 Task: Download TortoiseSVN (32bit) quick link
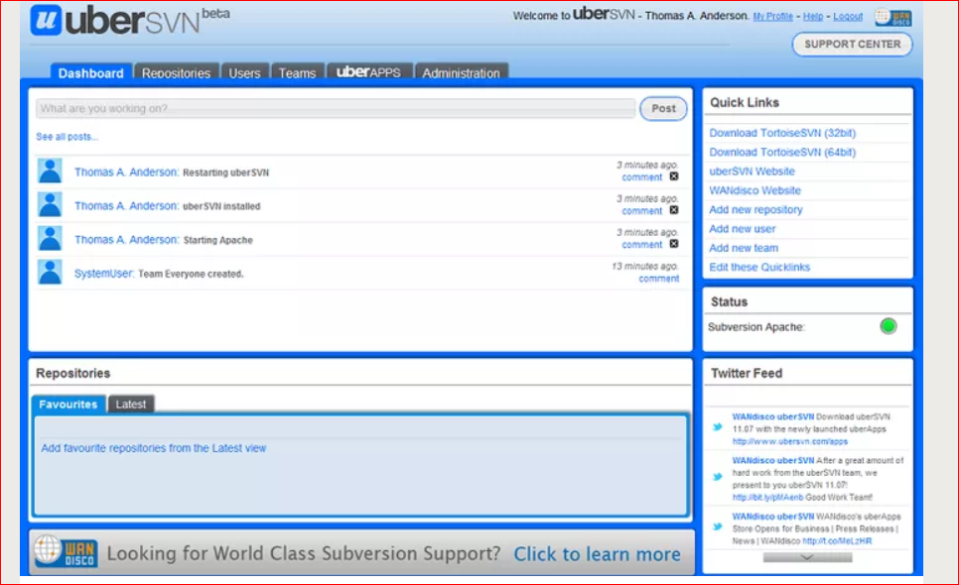point(782,133)
